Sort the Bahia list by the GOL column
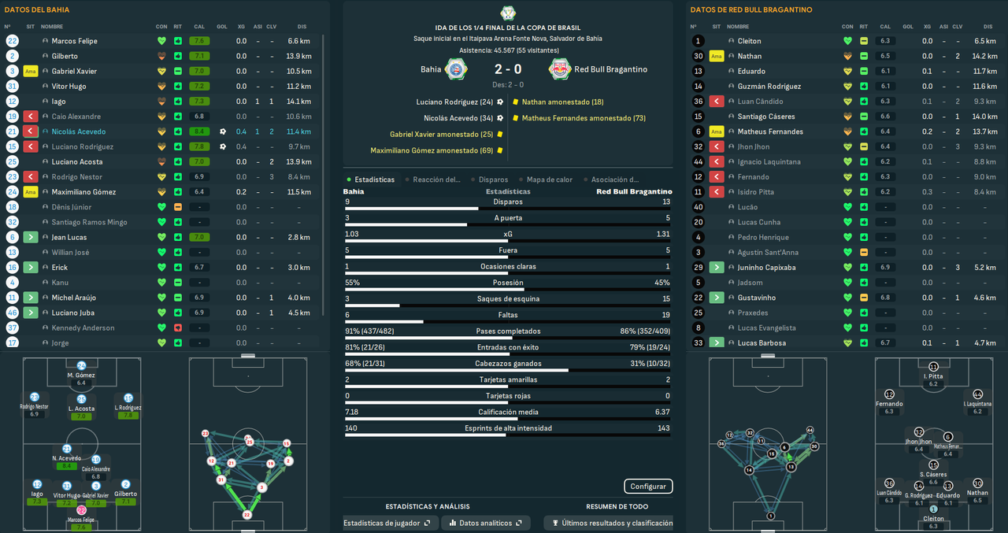The image size is (1008, 533). (222, 27)
